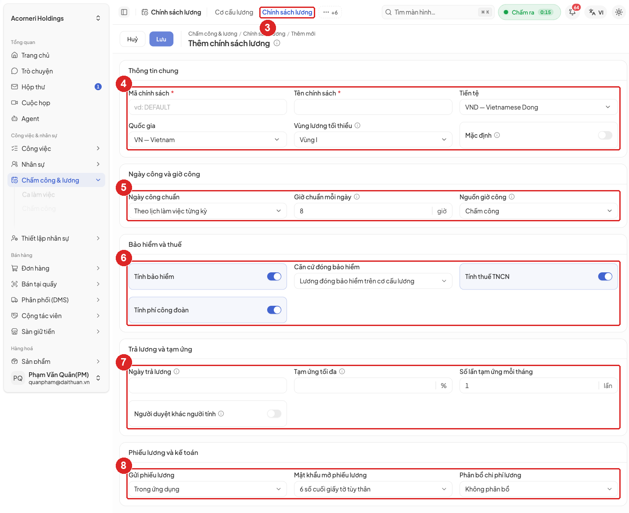Open the Mật khẩu mở phiếu lương dropdown
The image size is (629, 513).
tap(373, 489)
